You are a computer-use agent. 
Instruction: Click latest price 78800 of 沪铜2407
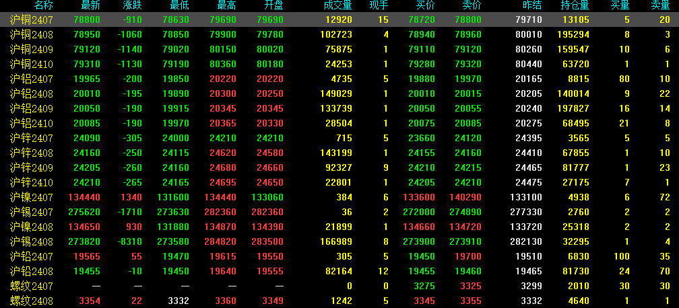[87, 20]
